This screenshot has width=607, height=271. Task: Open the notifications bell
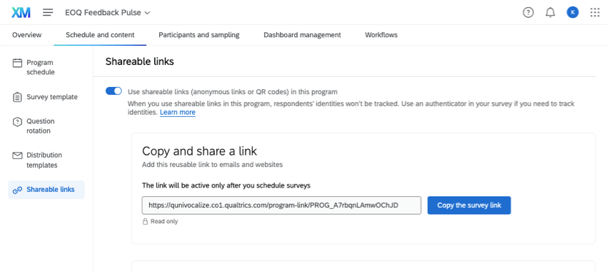click(x=550, y=12)
